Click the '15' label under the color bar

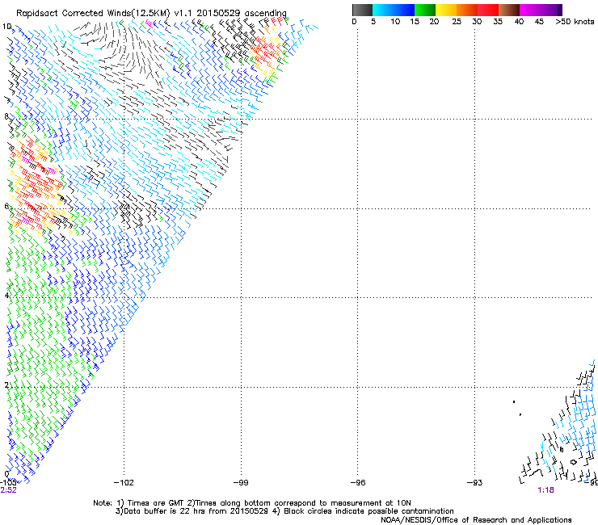[x=415, y=22]
